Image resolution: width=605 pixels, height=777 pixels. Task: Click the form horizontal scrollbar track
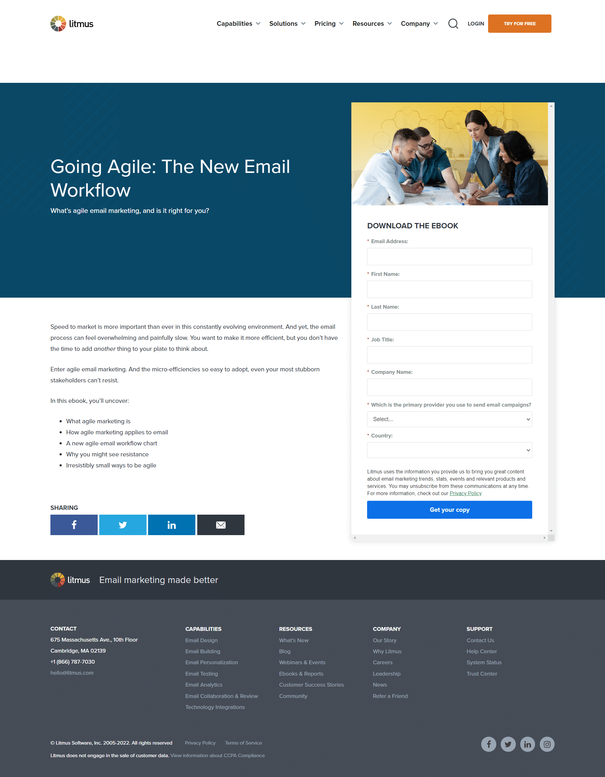(x=449, y=538)
